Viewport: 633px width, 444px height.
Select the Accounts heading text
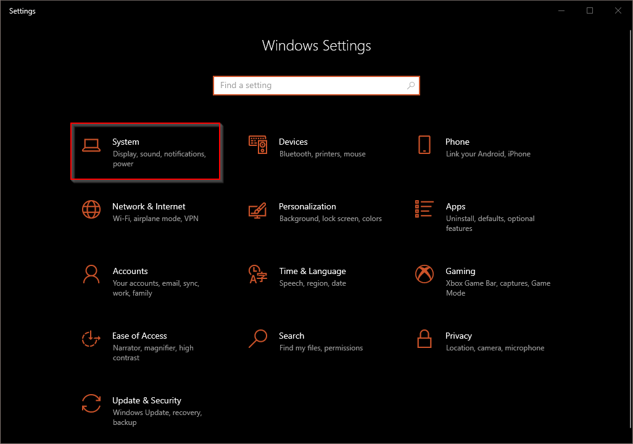(x=130, y=271)
